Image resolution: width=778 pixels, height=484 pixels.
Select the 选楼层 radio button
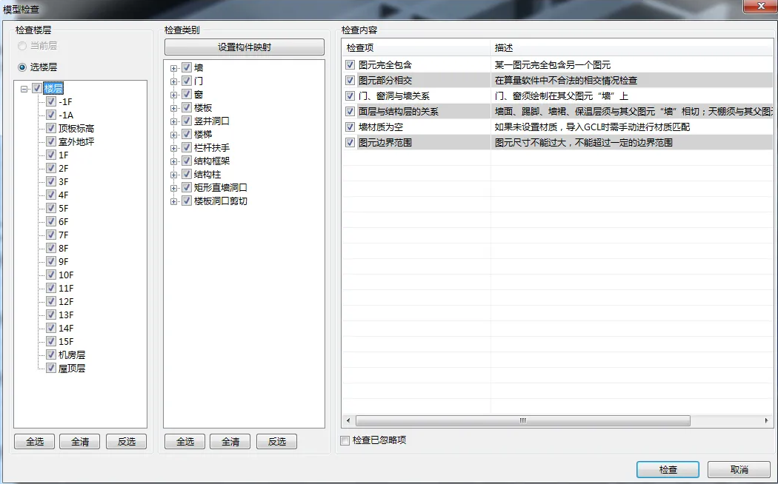[x=21, y=67]
